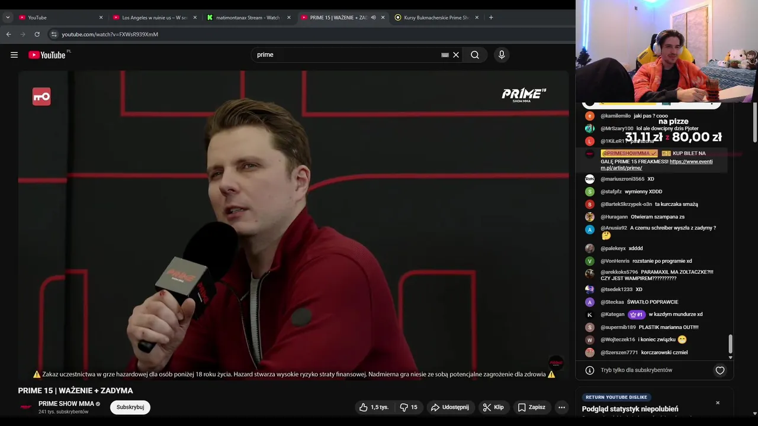Click video title 'PRIME 15 | WAŻENIE + ZADYMA'
The width and height of the screenshot is (758, 426).
click(x=76, y=390)
